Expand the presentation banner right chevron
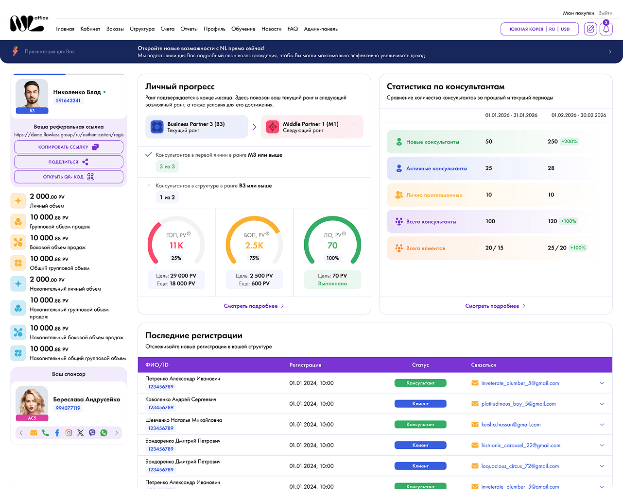The height and width of the screenshot is (497, 623). click(x=610, y=51)
